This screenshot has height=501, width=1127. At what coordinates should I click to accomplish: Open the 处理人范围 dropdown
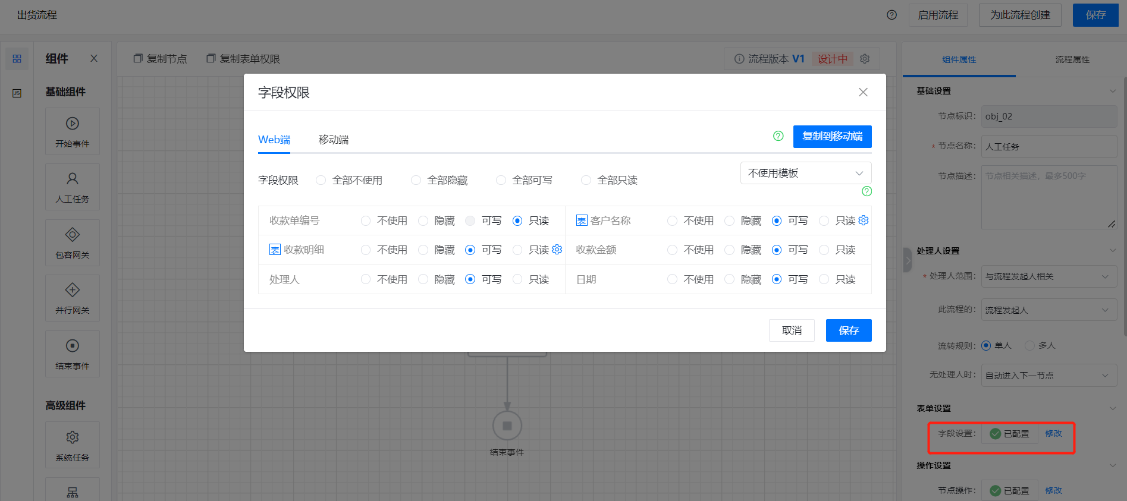coord(1048,276)
